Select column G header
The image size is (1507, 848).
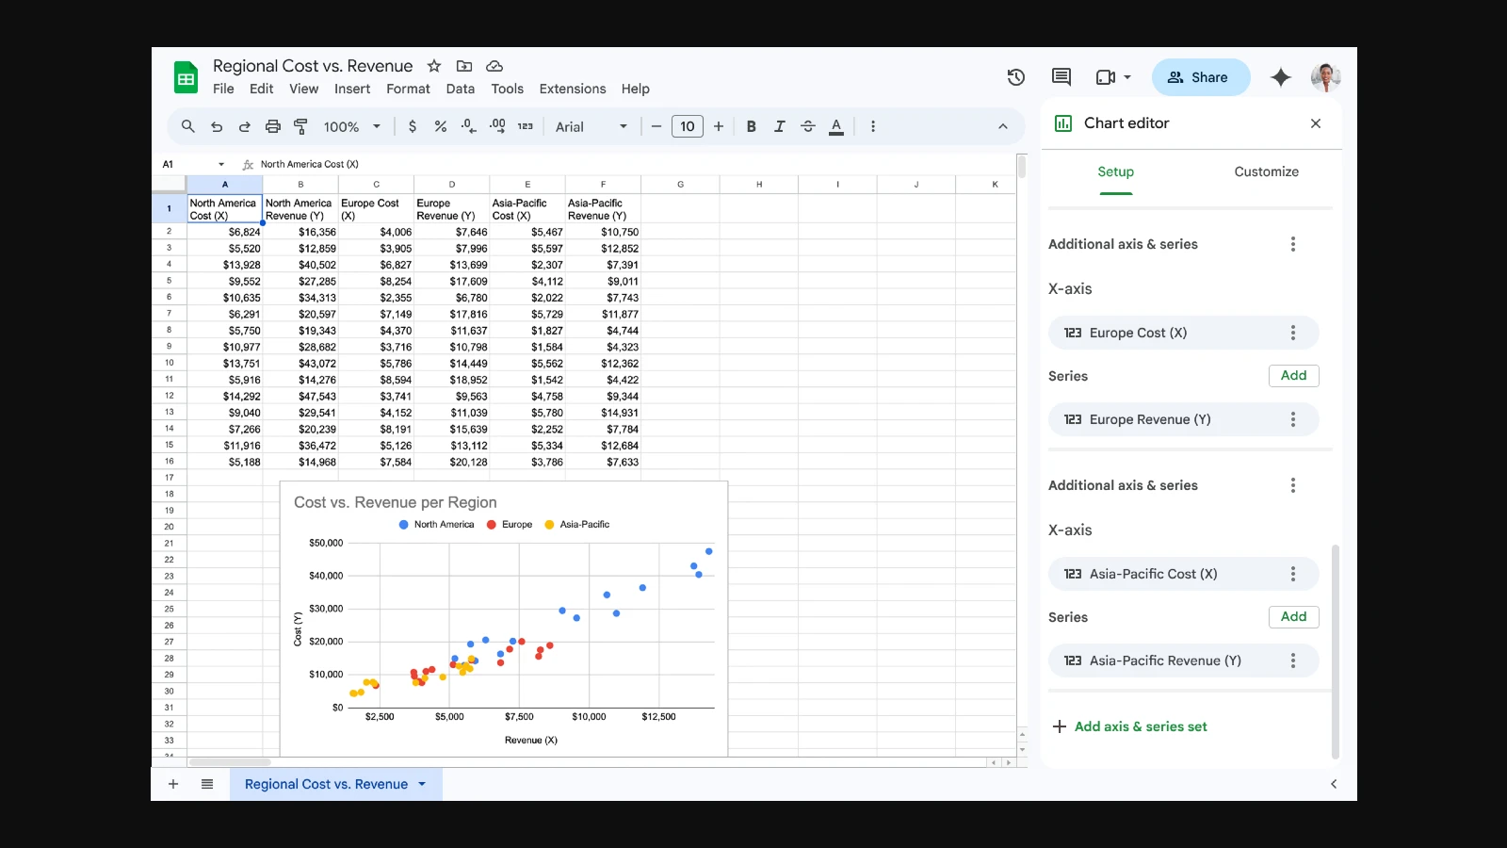[x=680, y=184]
